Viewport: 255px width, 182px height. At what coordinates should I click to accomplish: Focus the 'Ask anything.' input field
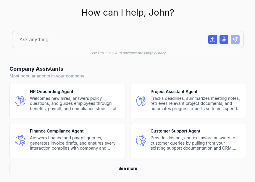tap(109, 39)
